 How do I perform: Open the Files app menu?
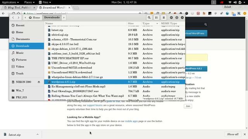click(x=45, y=2)
